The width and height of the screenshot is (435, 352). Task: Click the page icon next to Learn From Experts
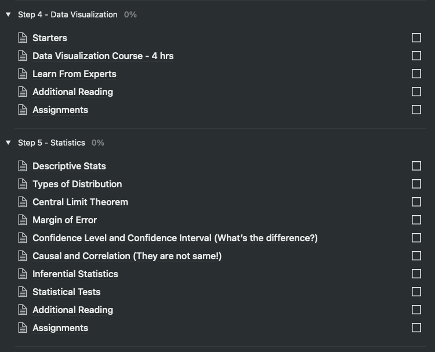(23, 74)
